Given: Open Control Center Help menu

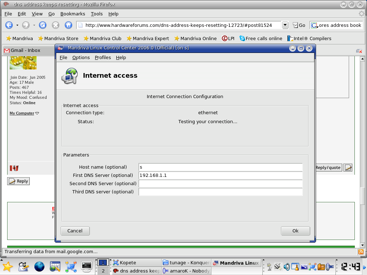Looking at the screenshot, I should [x=121, y=58].
